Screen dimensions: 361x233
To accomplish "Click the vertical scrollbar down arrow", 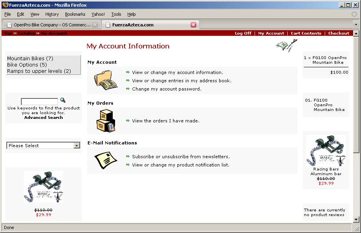I will [x=356, y=219].
